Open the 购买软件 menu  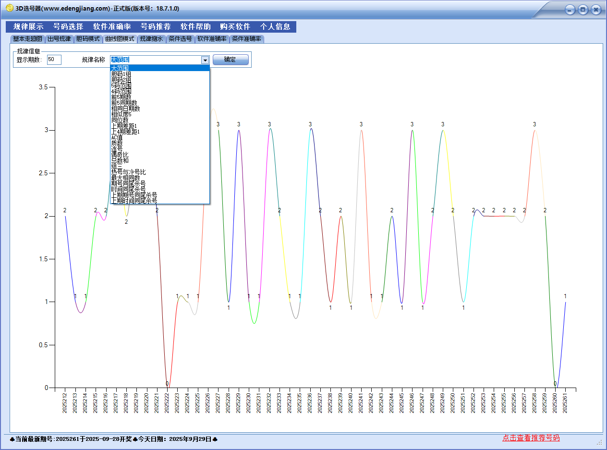coord(235,27)
